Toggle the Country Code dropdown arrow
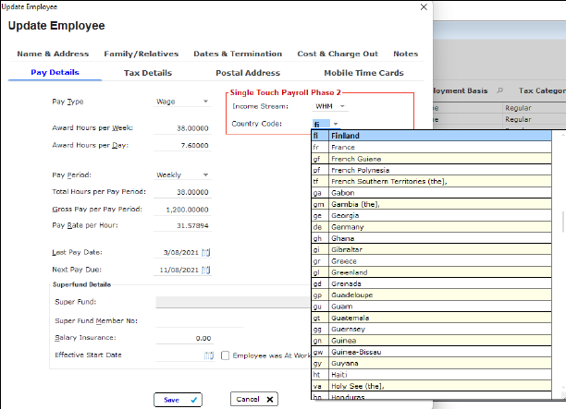Viewport: 566px width, 409px height. click(336, 124)
